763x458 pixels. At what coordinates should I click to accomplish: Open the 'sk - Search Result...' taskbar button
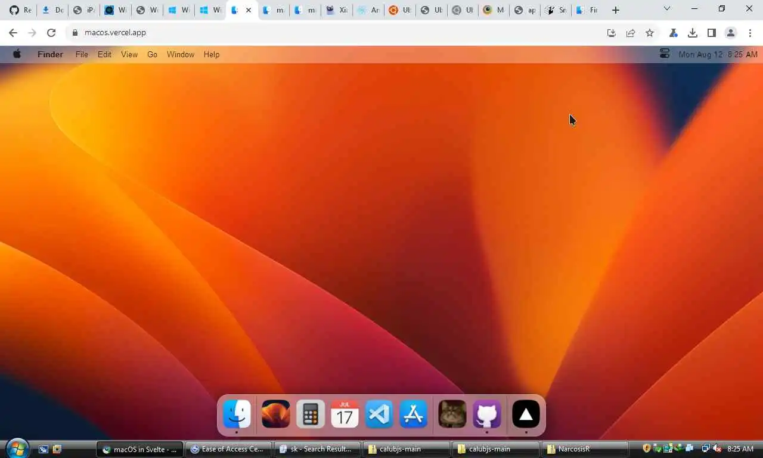coord(318,449)
